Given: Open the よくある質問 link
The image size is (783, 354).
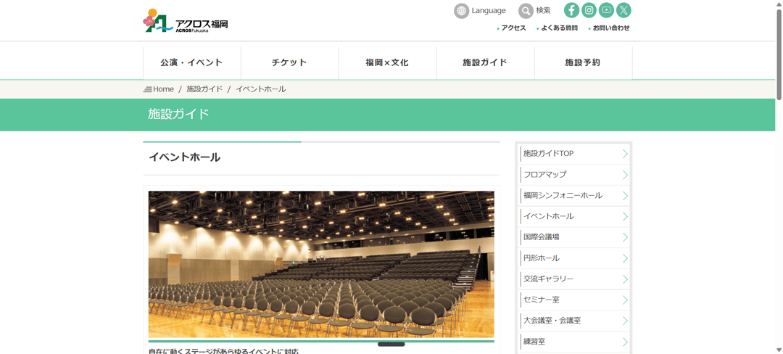Looking at the screenshot, I should point(559,28).
